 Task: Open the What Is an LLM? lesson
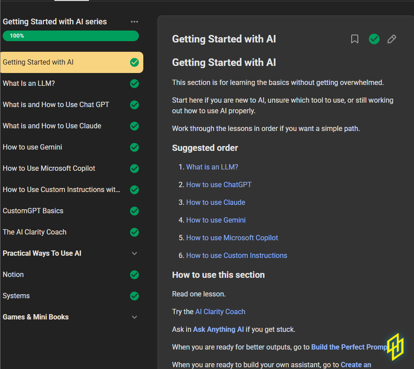click(x=29, y=84)
